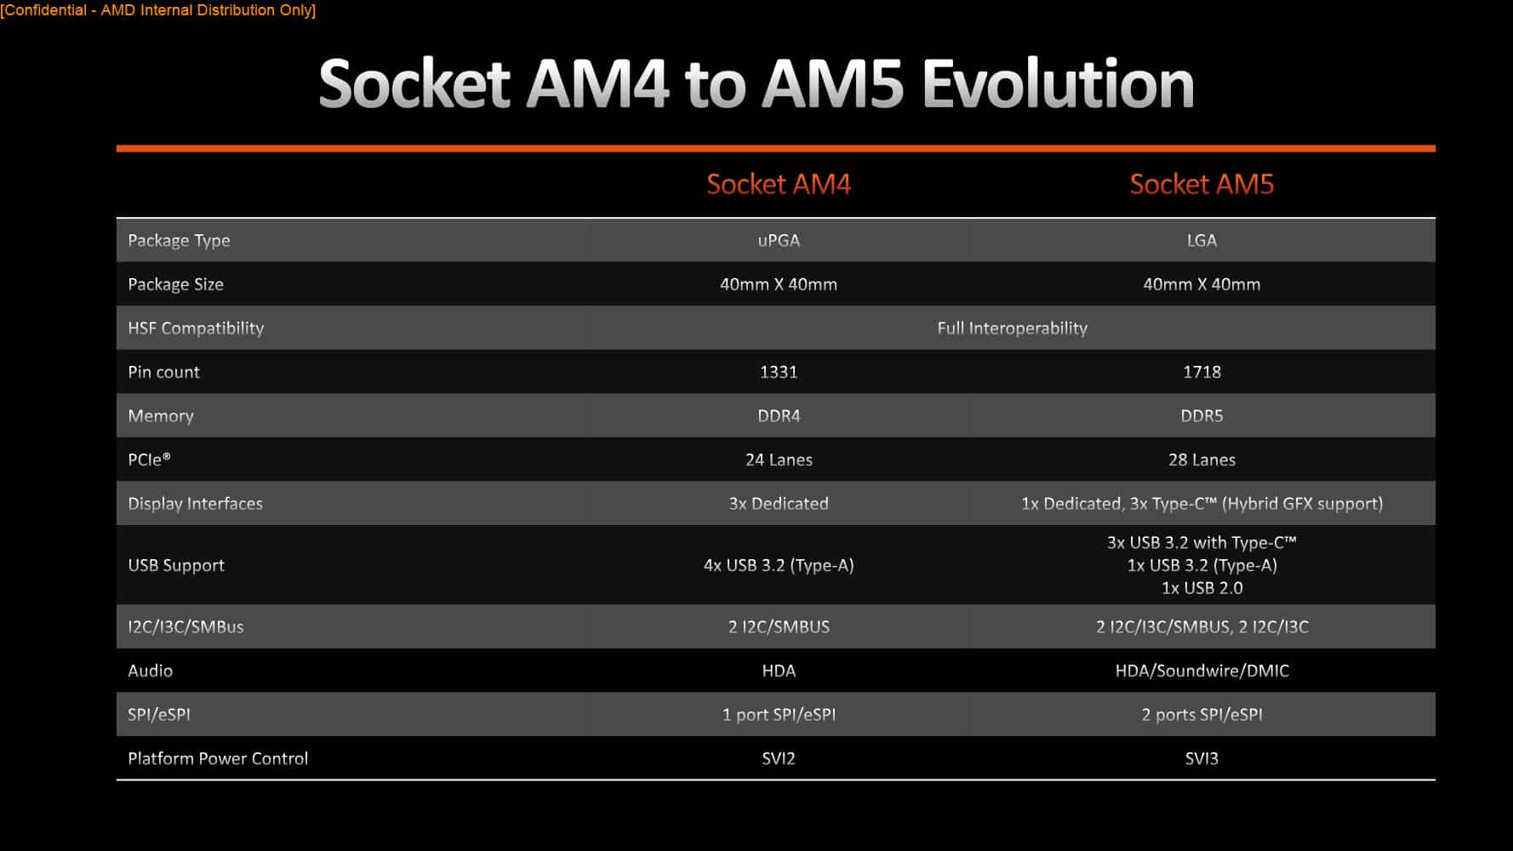Click the 'Display Interfaces' row label
This screenshot has height=851, width=1513.
tap(195, 503)
